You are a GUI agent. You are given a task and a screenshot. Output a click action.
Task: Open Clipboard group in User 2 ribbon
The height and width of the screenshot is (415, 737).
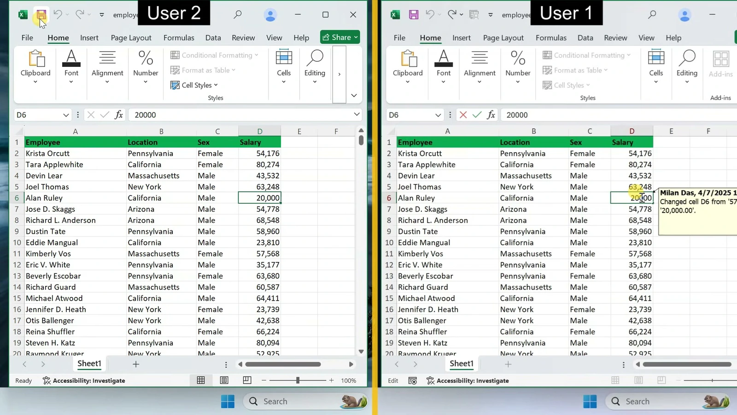tap(35, 67)
